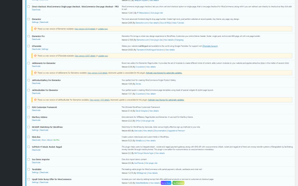Deactivate the GTranslate plugin

[x=36, y=49]
